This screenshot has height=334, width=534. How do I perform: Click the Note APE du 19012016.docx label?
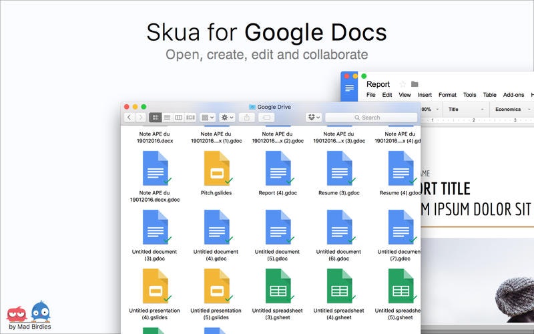tap(155, 138)
